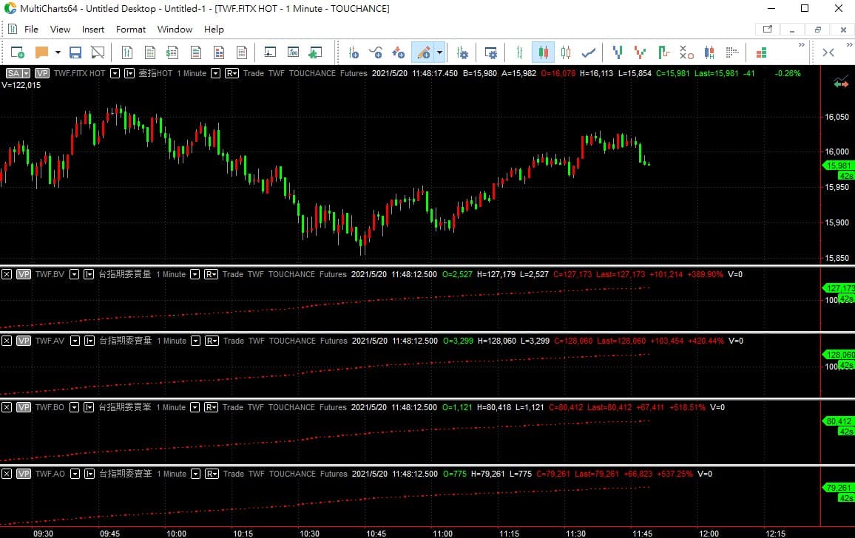Expand the chart toolbar overflow chevron
Image resolution: width=855 pixels, height=538 pixels.
[x=801, y=44]
